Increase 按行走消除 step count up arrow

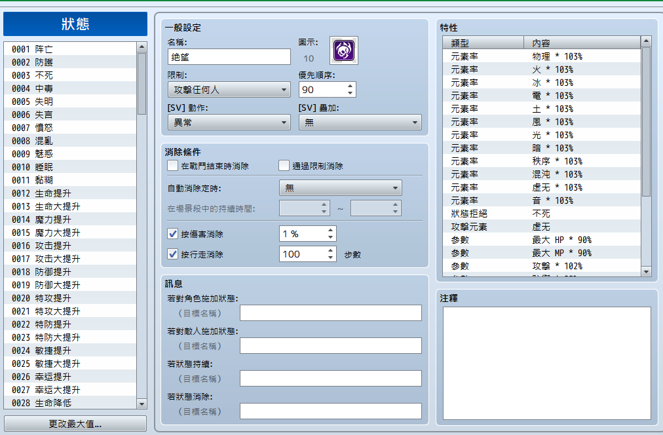tap(331, 251)
